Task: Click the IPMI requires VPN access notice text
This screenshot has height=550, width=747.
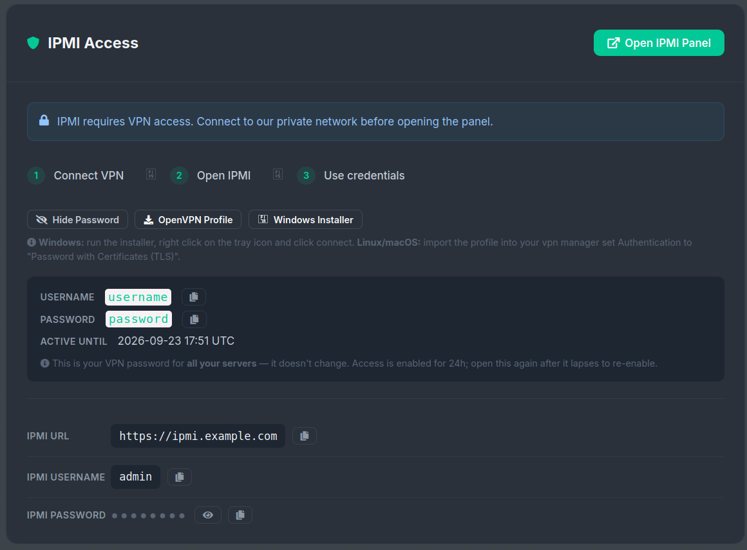Action: tap(275, 122)
